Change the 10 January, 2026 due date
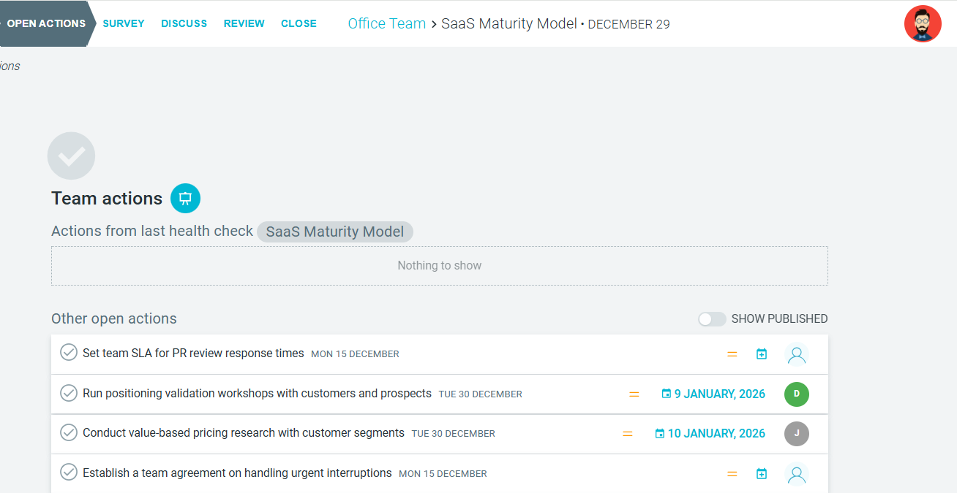957x493 pixels. click(x=710, y=434)
